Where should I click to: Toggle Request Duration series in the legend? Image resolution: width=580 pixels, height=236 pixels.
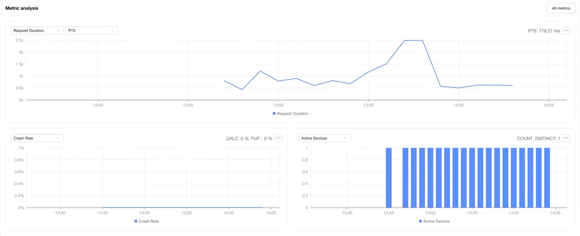pos(290,114)
